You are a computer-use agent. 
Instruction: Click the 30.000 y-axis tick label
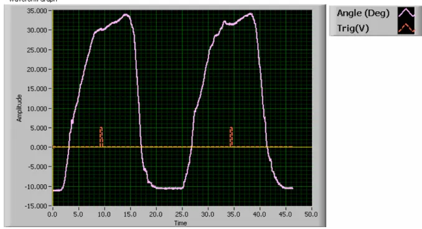[x=37, y=30]
